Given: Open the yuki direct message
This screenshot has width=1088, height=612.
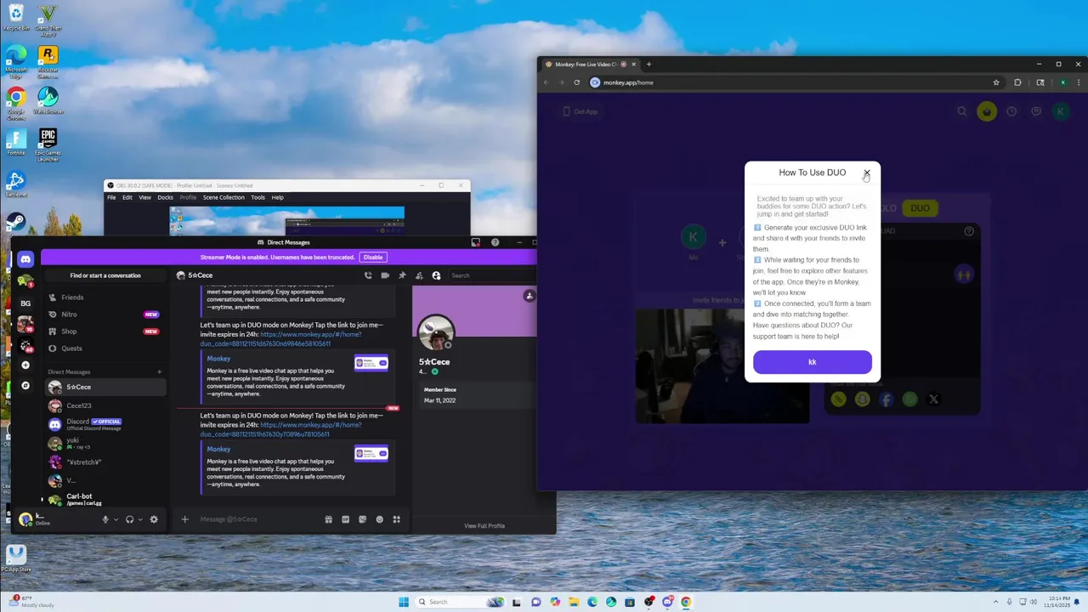Looking at the screenshot, I should tap(105, 443).
